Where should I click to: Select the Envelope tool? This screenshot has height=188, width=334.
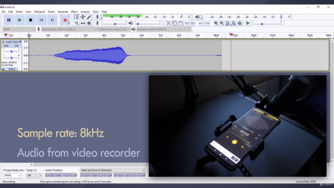[83, 17]
